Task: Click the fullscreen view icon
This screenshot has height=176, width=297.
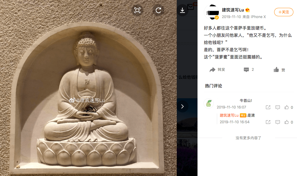Action: [137, 10]
